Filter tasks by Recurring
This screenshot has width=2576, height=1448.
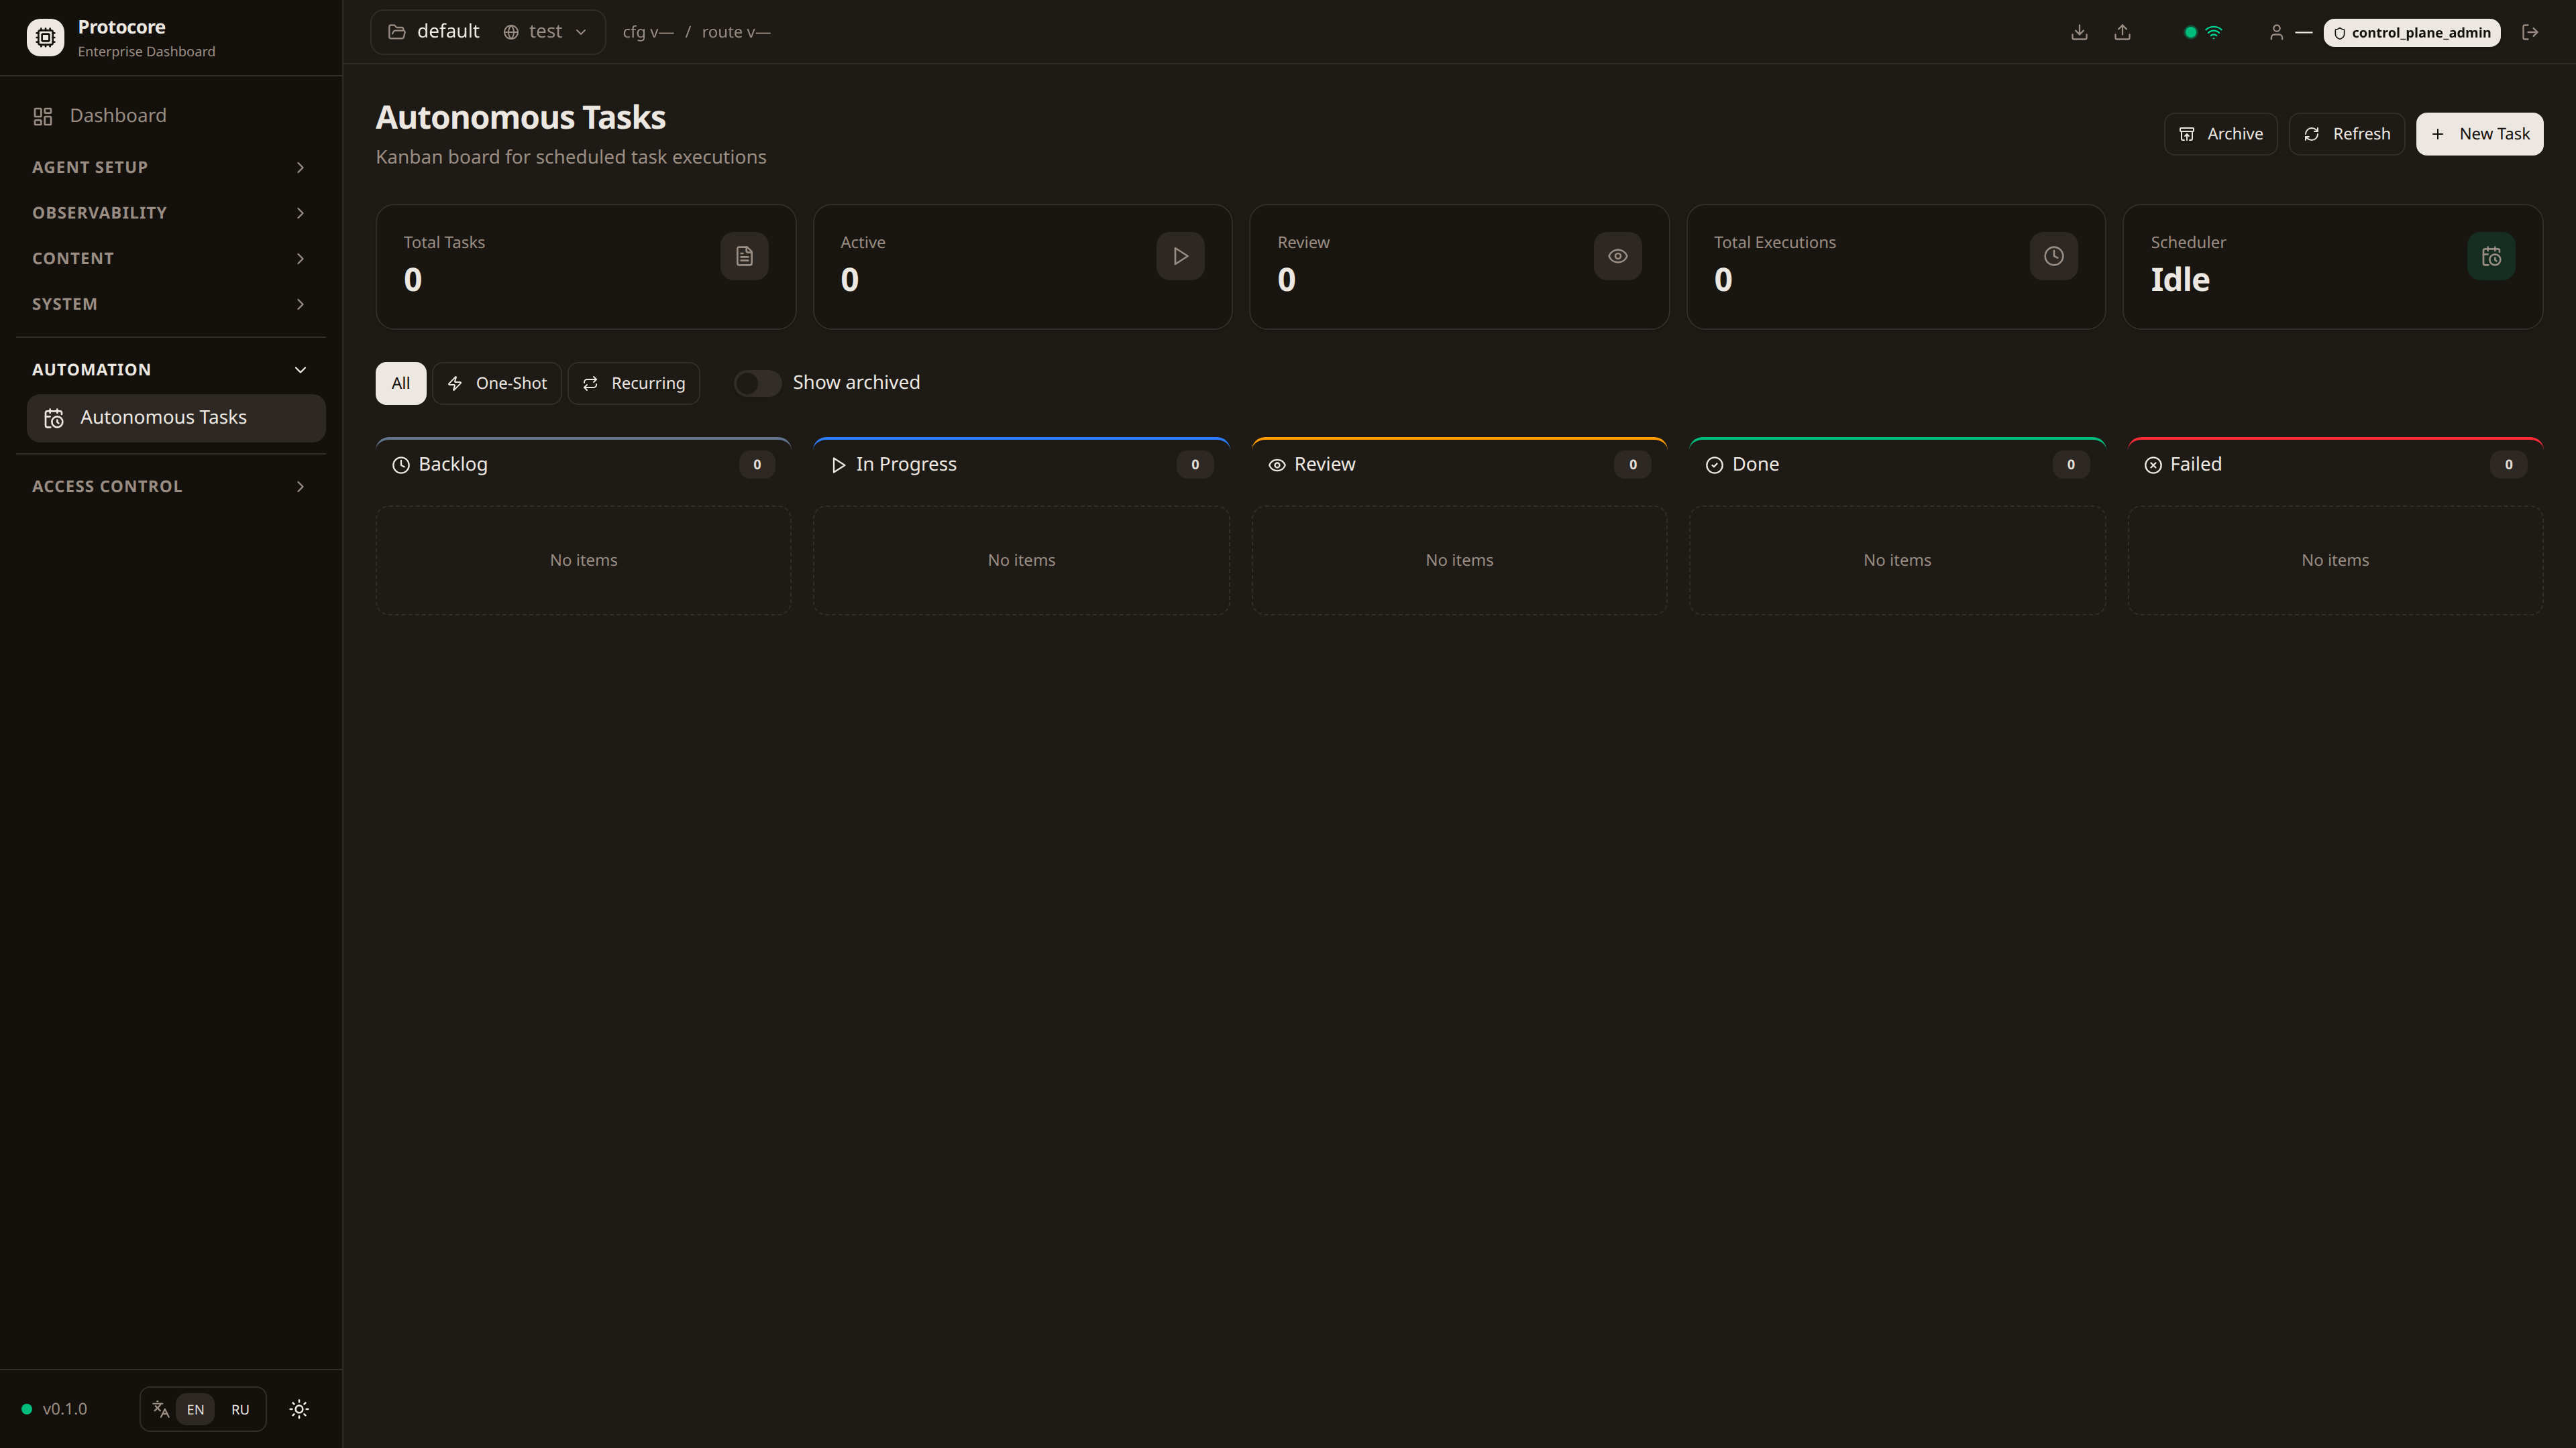click(634, 383)
